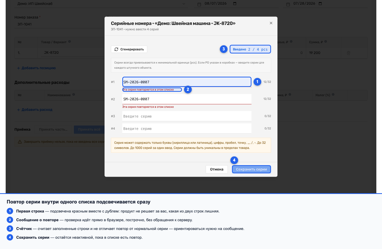Click the Сохранить серии button
The image size is (382, 249).
tap(251, 169)
